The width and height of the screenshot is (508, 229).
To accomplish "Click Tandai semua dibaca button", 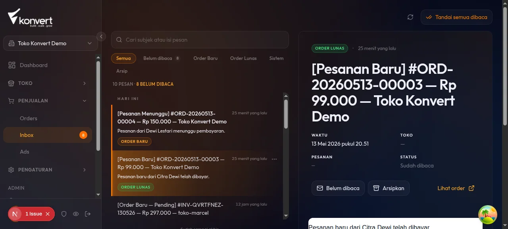I will coord(456,17).
